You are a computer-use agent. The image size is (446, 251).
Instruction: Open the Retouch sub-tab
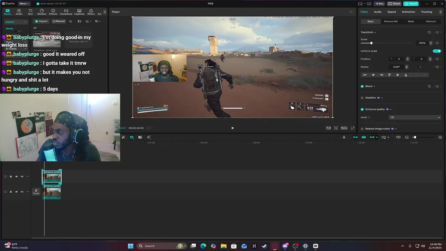(x=431, y=21)
